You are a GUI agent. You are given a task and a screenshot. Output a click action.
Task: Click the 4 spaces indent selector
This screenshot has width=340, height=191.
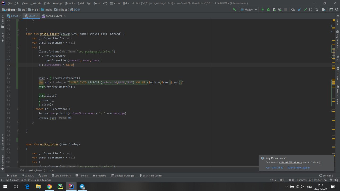pyautogui.click(x=301, y=180)
